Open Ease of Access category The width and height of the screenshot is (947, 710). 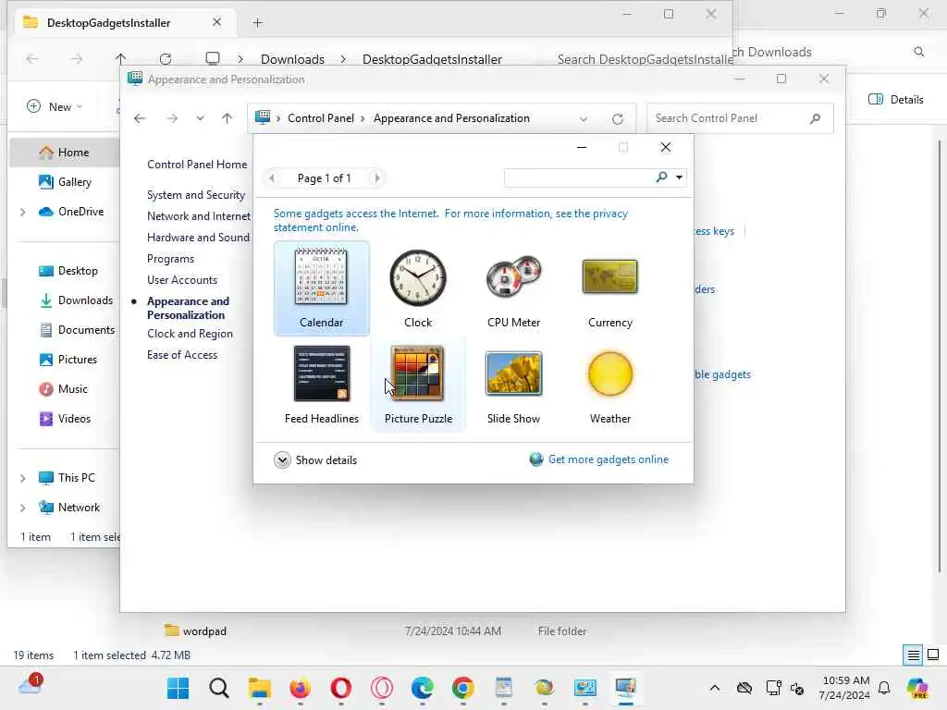182,355
